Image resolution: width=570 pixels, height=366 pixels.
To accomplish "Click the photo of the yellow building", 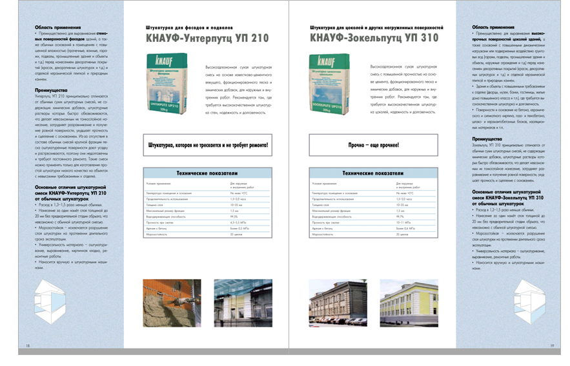I will click(x=409, y=303).
